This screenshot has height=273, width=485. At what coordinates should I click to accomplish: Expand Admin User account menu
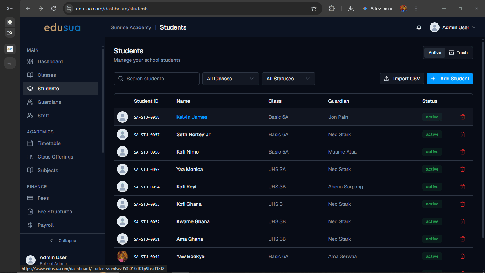pyautogui.click(x=453, y=27)
